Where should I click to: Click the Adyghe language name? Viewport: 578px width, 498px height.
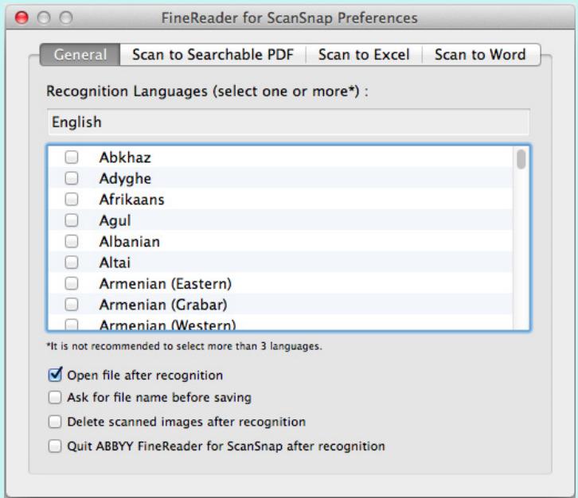point(125,179)
